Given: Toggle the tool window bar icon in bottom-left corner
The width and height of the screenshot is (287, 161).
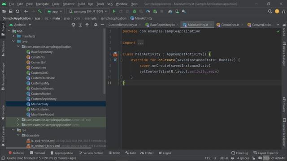Looking at the screenshot, I should (x=3, y=158).
